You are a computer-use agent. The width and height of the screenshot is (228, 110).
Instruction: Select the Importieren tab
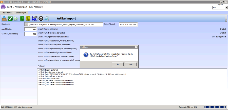click(7, 12)
